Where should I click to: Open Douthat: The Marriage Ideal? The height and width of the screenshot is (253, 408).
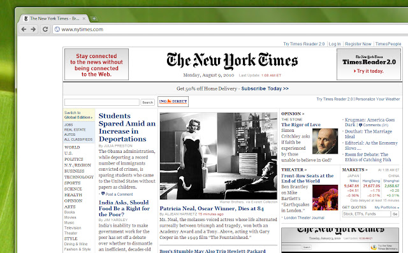368,134
